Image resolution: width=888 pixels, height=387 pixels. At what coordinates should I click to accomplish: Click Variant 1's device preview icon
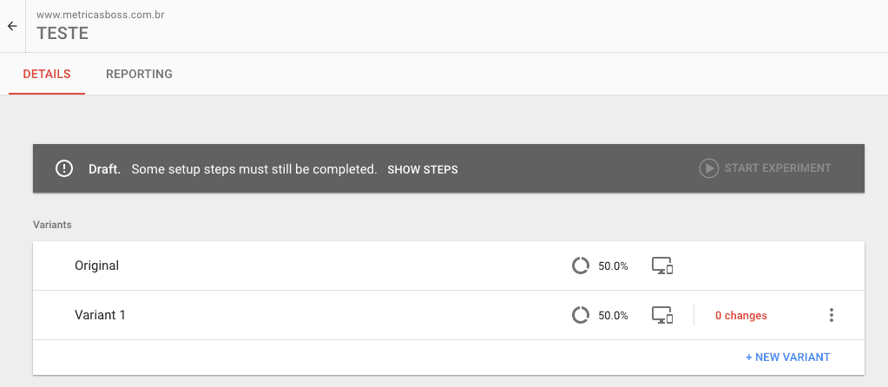[662, 315]
